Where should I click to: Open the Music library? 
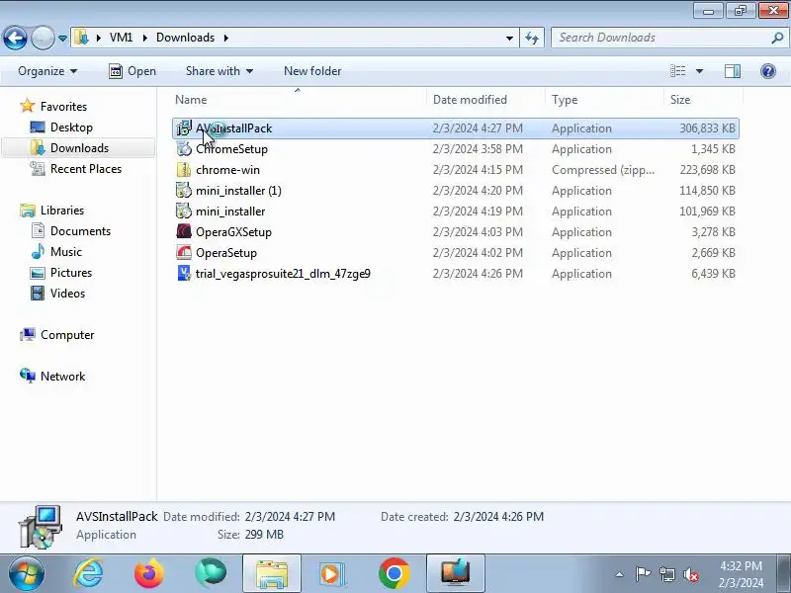[65, 252]
